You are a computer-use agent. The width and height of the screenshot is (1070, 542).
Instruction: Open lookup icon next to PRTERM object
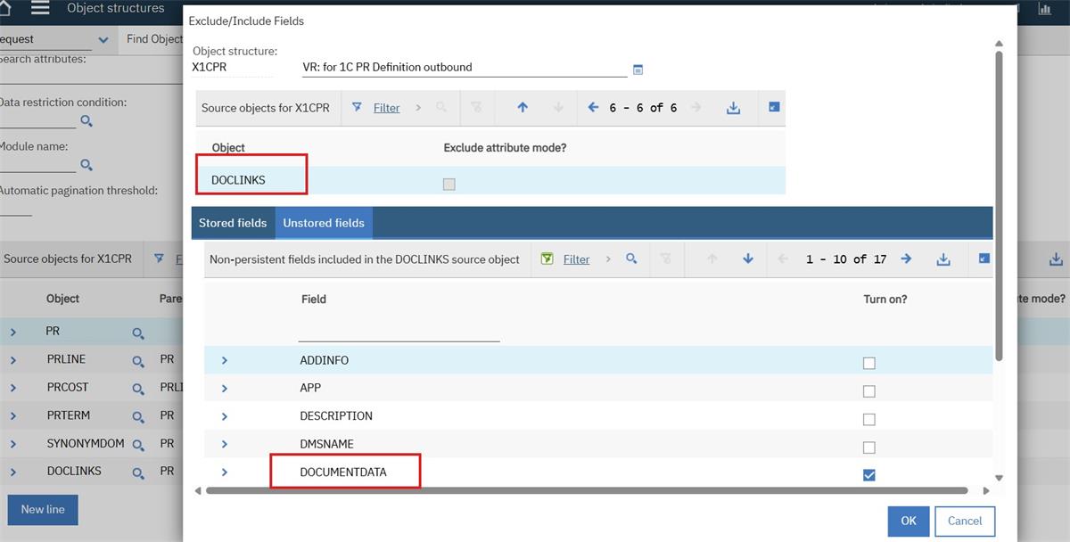[x=138, y=416]
